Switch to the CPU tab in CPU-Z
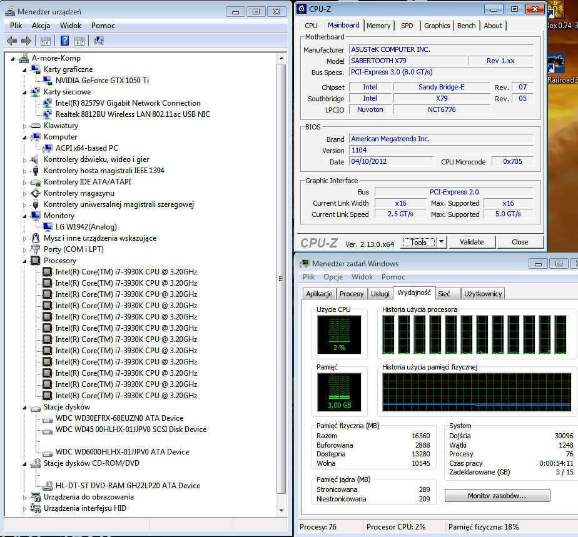The width and height of the screenshot is (578, 537). click(x=311, y=26)
